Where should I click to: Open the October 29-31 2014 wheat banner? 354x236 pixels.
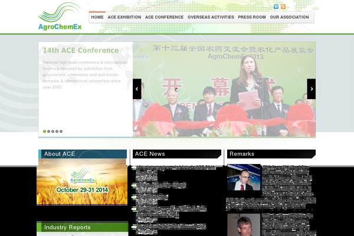pyautogui.click(x=82, y=182)
